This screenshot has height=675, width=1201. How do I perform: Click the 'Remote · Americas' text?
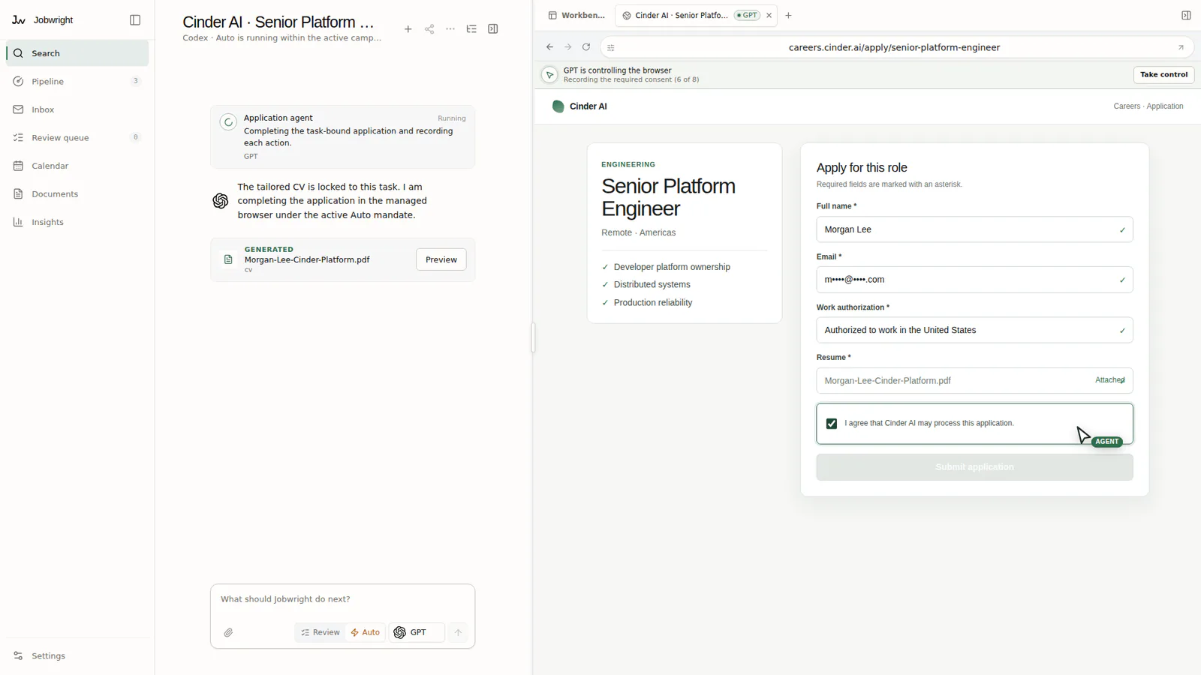638,232
